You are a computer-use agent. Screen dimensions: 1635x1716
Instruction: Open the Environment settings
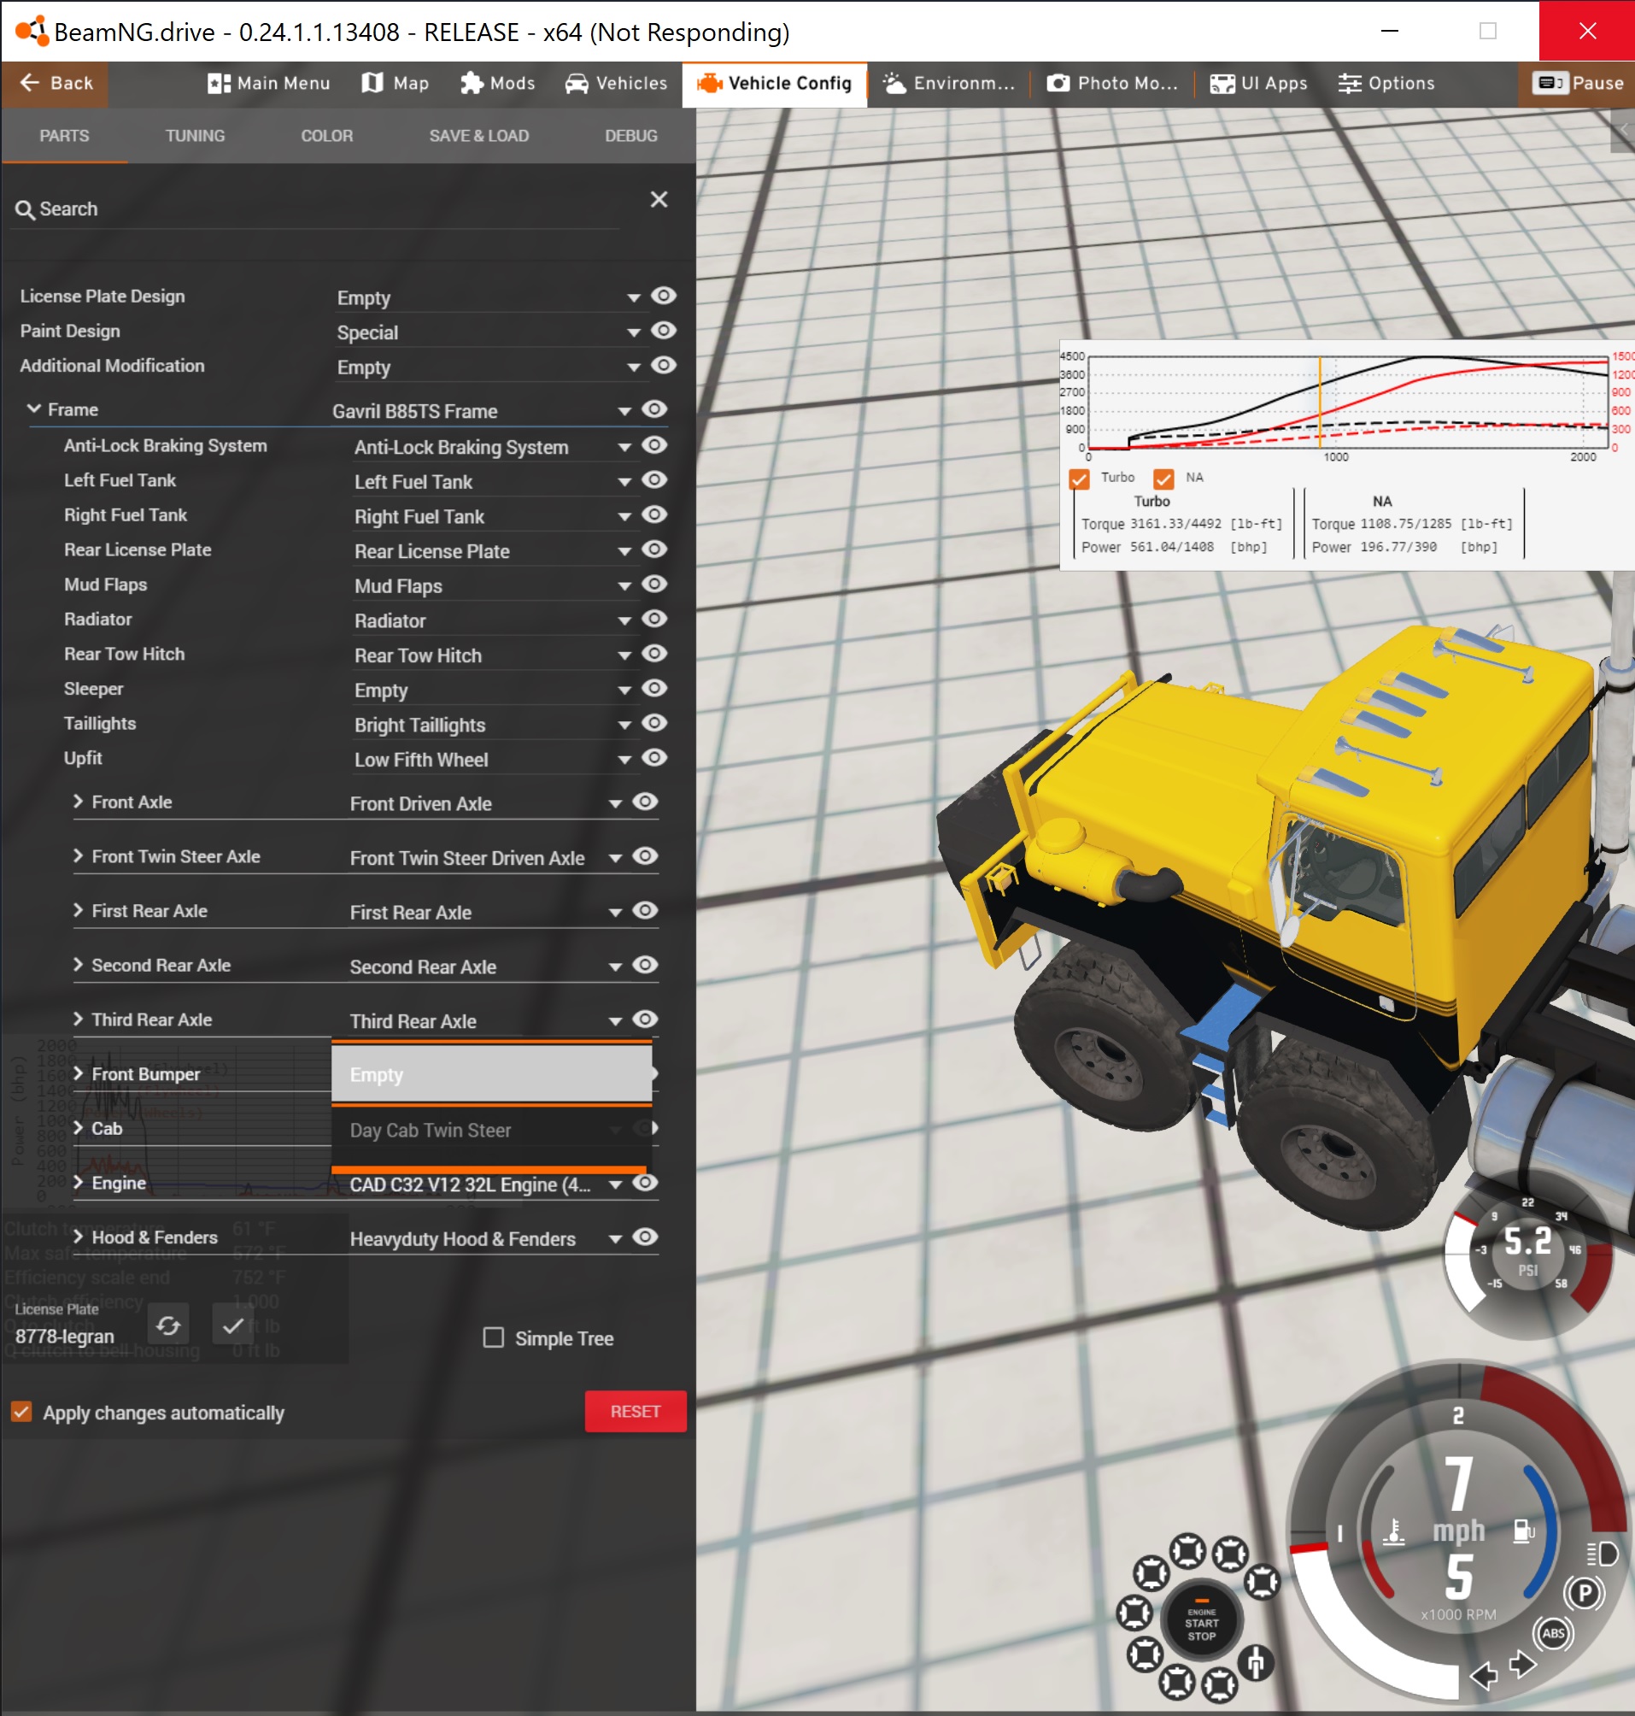[x=948, y=83]
